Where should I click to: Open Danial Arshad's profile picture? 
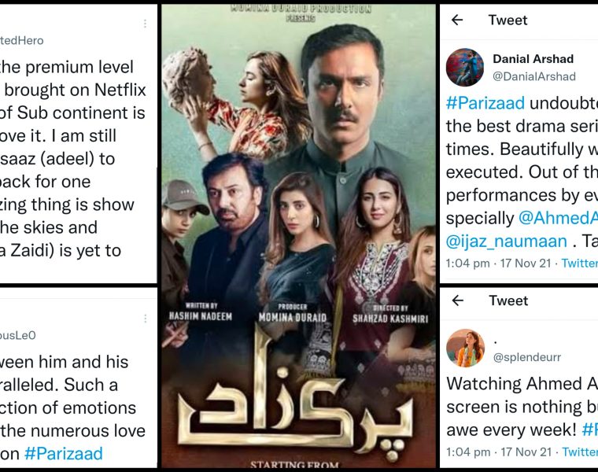coord(464,67)
